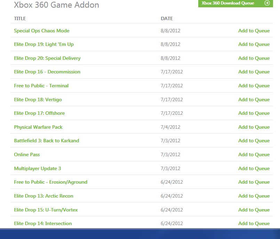Add Elite Drop 16 Decommission to queue
Screen dimensions: 280x239
coord(254,72)
